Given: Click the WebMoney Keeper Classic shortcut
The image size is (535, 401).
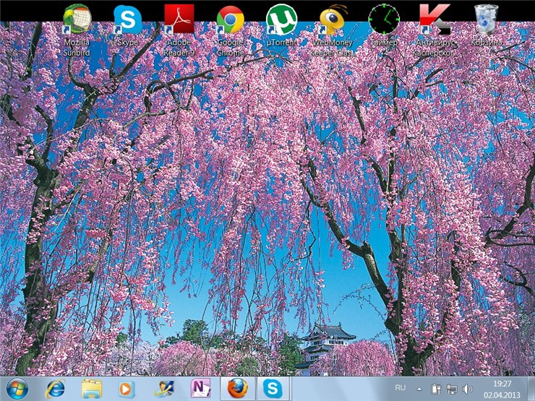Looking at the screenshot, I should click(332, 20).
